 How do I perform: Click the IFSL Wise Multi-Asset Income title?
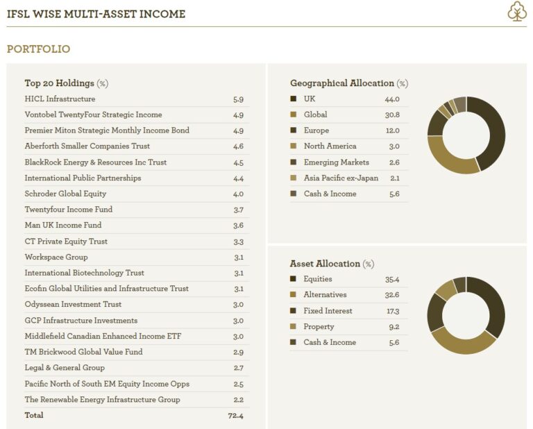pyautogui.click(x=96, y=14)
